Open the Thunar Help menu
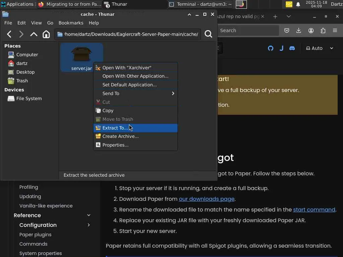The width and height of the screenshot is (343, 257). [94, 23]
